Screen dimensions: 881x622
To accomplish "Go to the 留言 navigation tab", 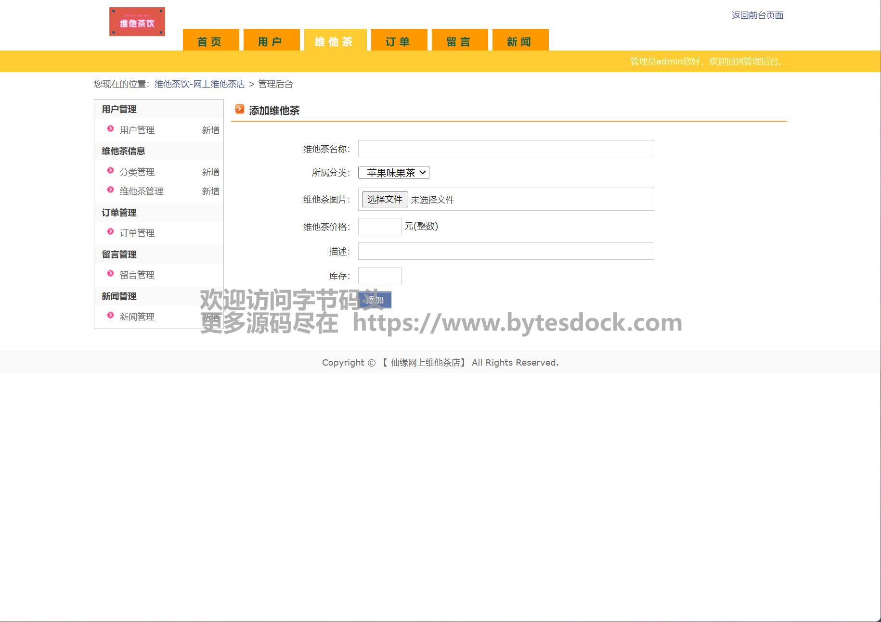I will (459, 41).
